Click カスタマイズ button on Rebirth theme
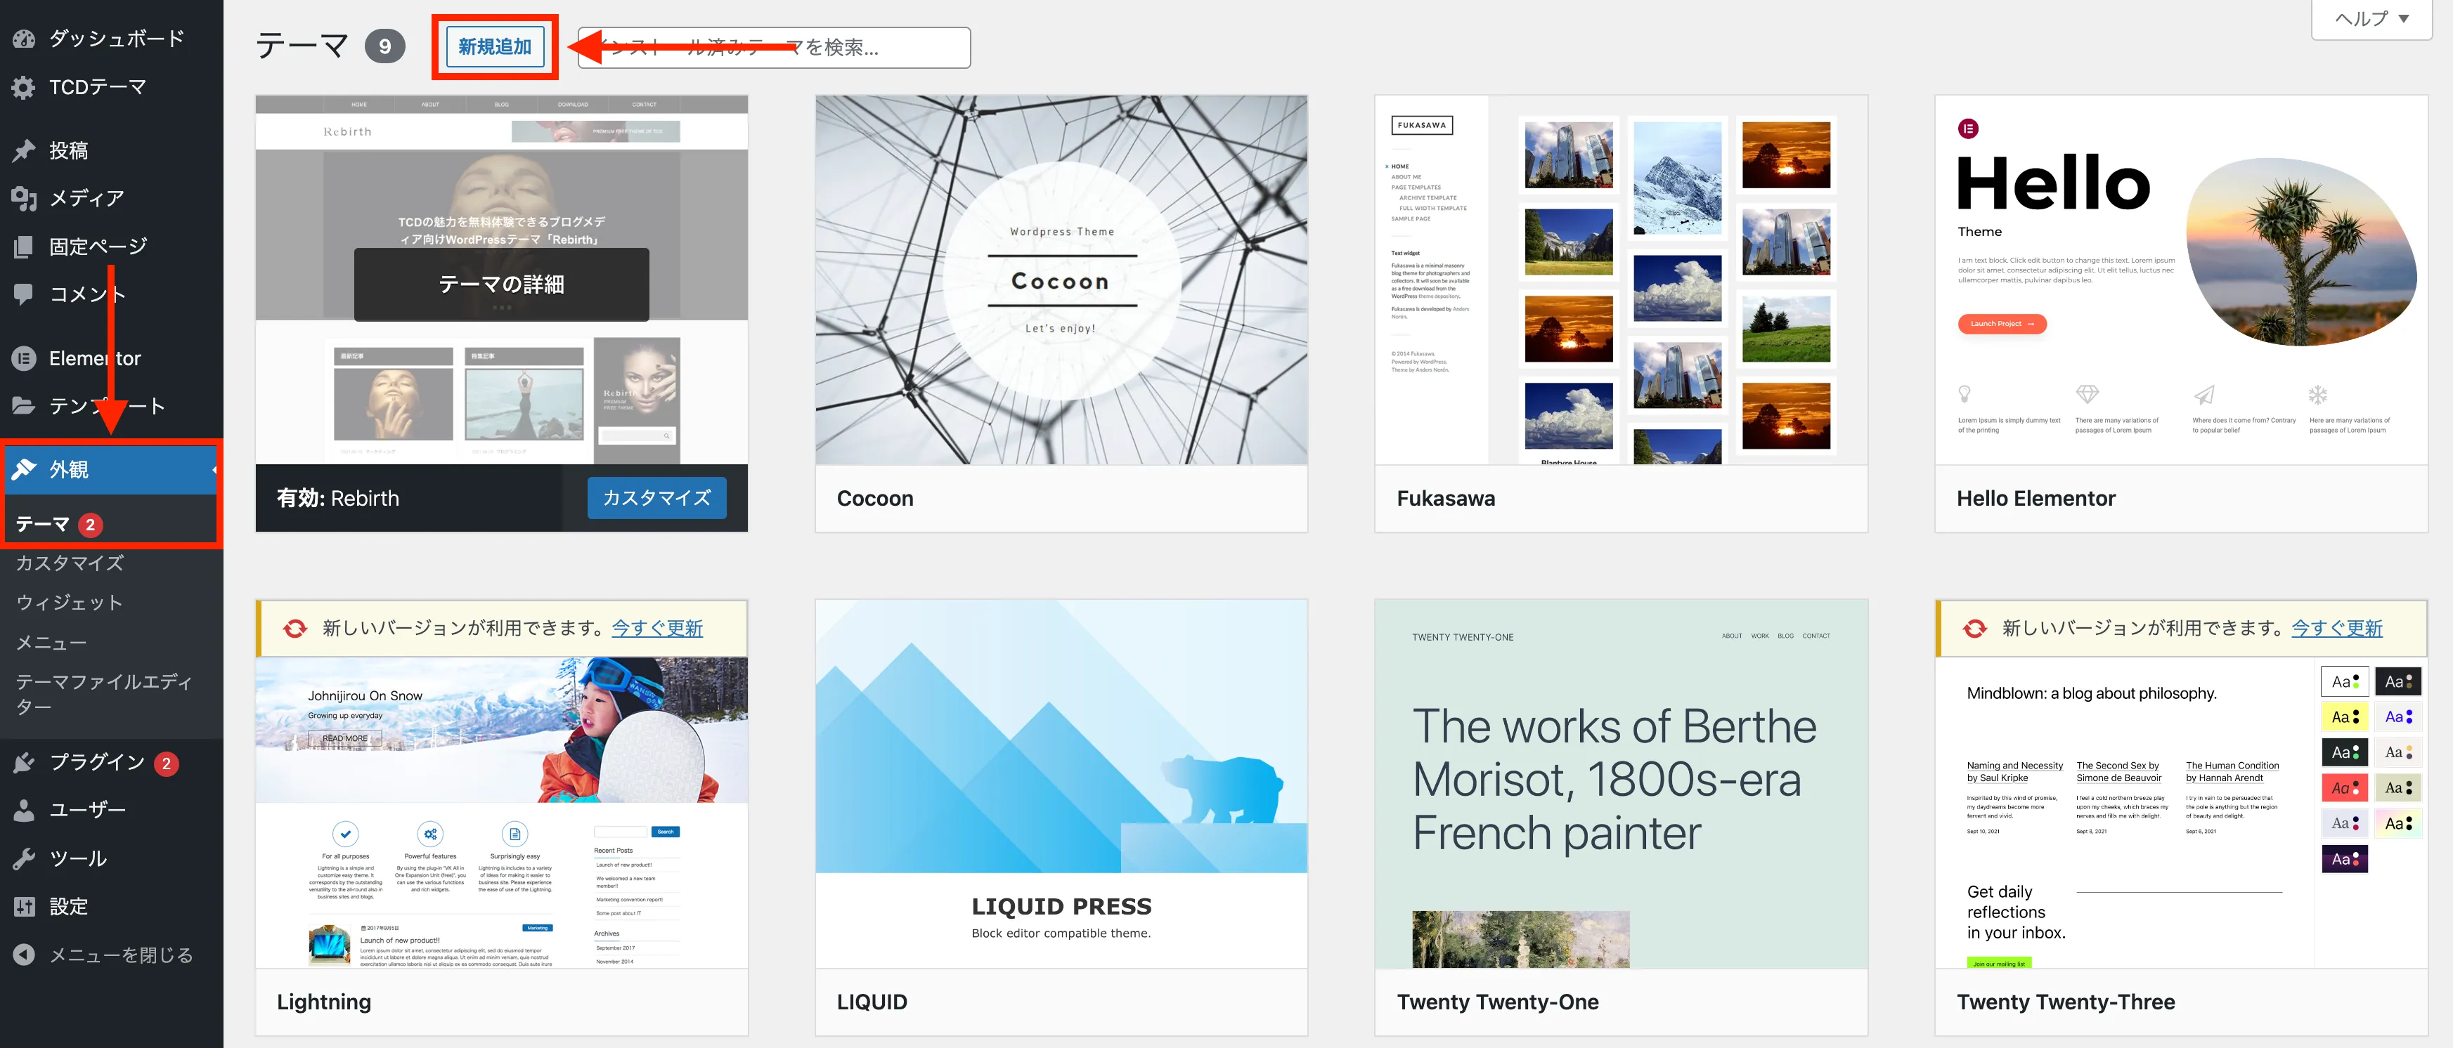The image size is (2453, 1048). tap(657, 498)
